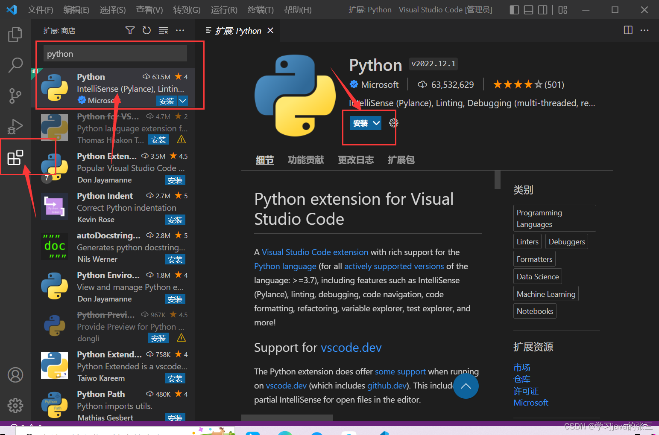Open editor more actions menu
Screen dimensions: 659x435
point(644,30)
